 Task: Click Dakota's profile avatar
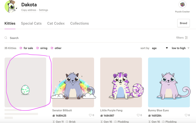click(11, 6)
